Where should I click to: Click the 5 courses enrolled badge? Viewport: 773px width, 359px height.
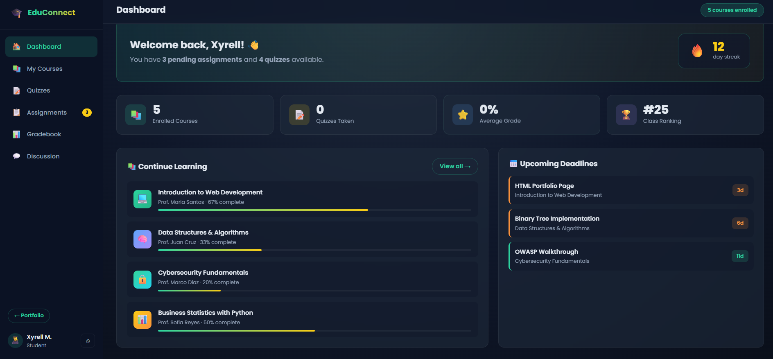click(x=732, y=10)
